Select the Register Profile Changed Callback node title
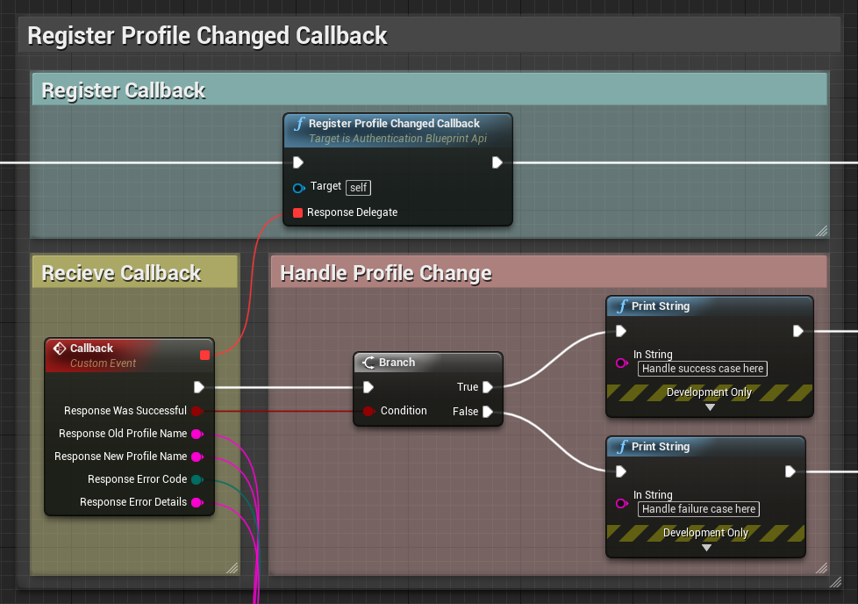 click(x=394, y=124)
